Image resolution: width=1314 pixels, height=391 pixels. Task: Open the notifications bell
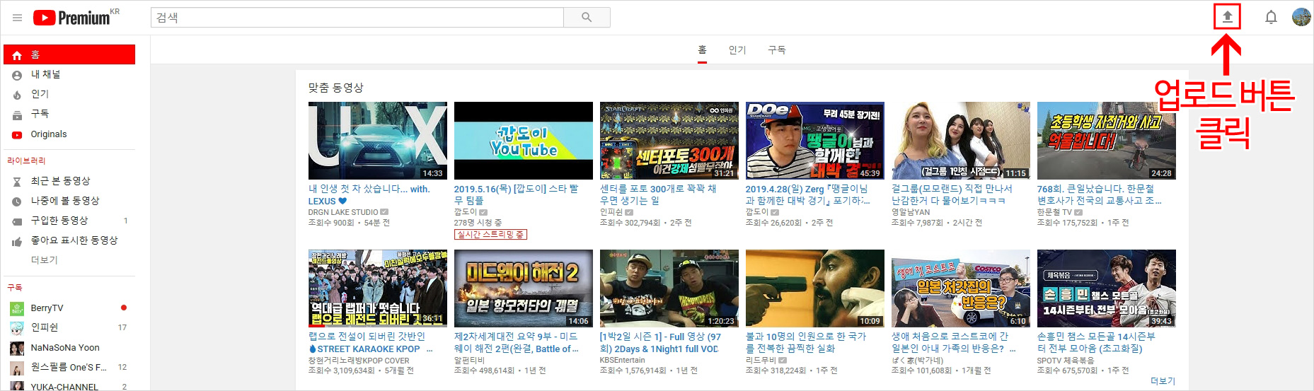pyautogui.click(x=1271, y=17)
